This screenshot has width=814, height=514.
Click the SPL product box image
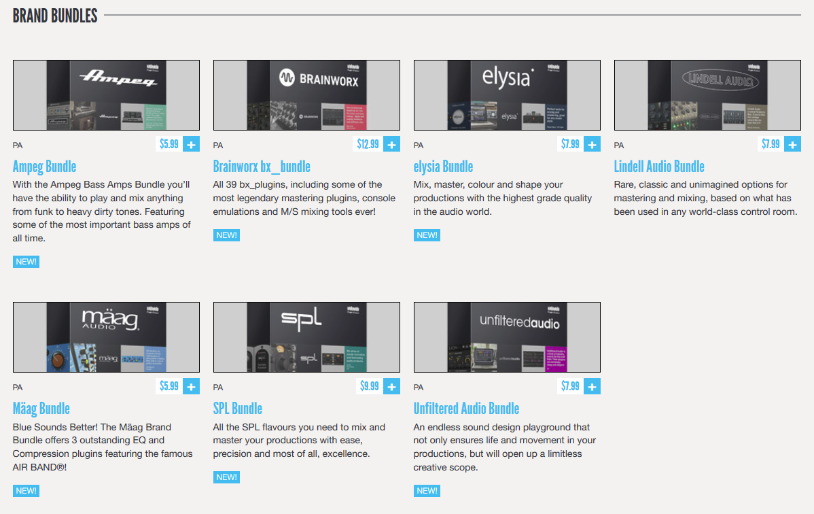[x=306, y=337]
